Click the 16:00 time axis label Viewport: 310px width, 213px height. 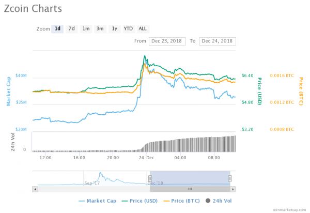pyautogui.click(x=79, y=158)
